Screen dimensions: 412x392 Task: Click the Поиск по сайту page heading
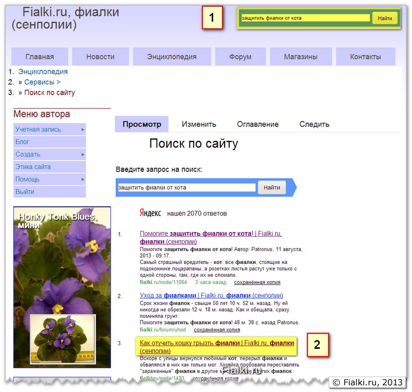(x=194, y=144)
